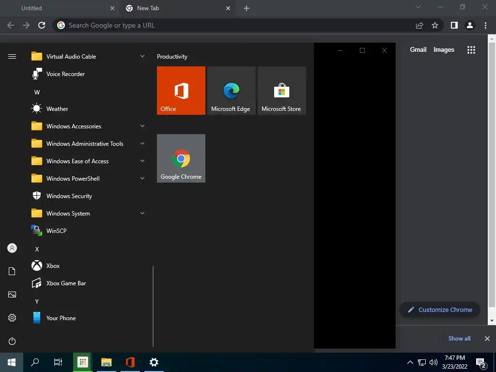Jump to letter W in app list

tap(37, 93)
